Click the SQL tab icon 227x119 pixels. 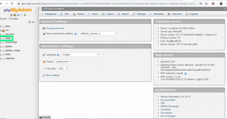(x=61, y=14)
